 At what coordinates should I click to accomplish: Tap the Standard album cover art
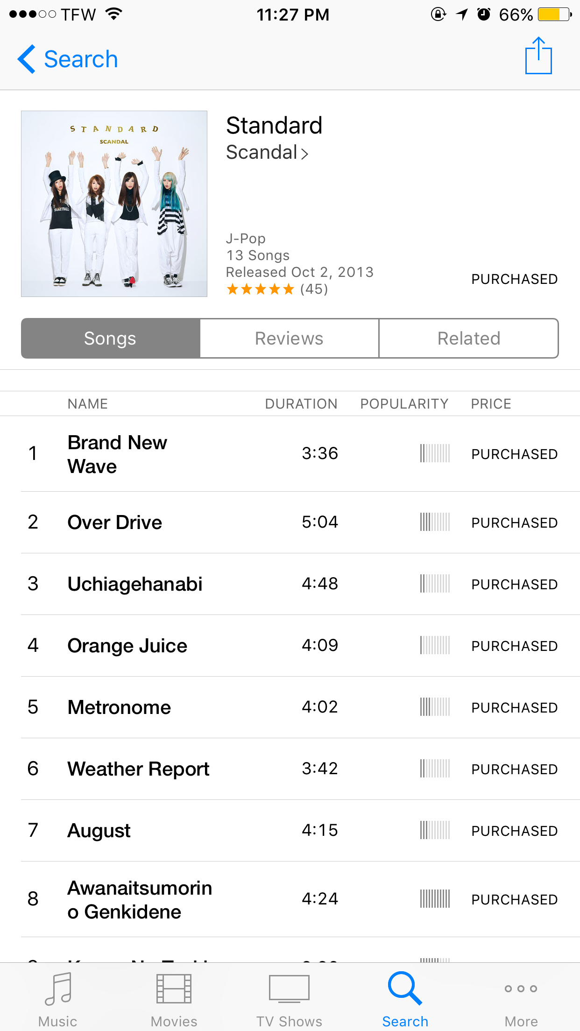[x=114, y=204]
